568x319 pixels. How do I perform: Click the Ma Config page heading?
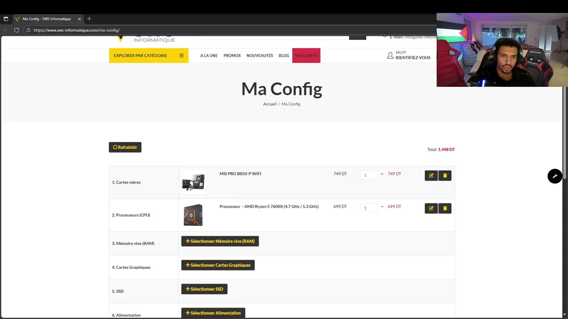pos(282,89)
